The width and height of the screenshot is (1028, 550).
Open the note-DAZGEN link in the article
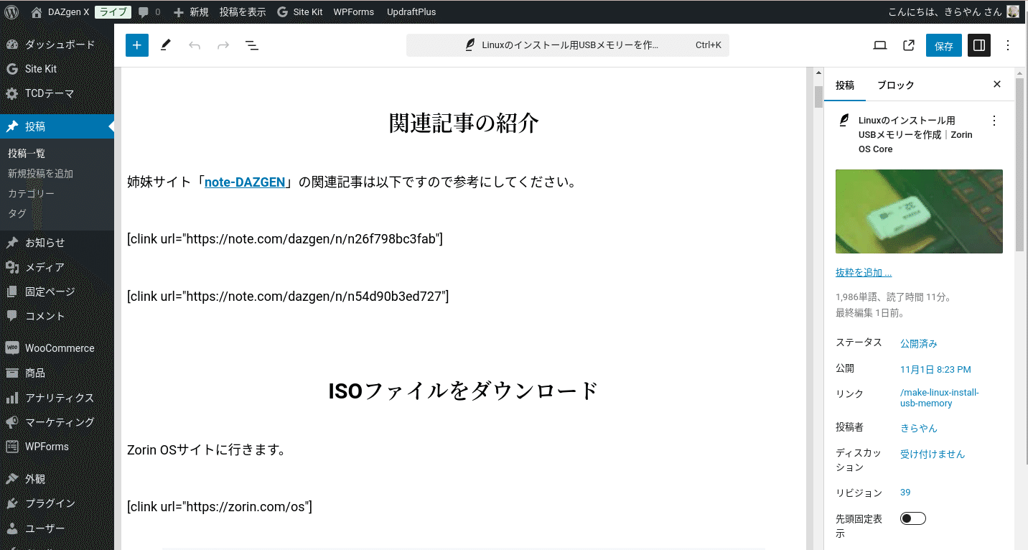(246, 182)
